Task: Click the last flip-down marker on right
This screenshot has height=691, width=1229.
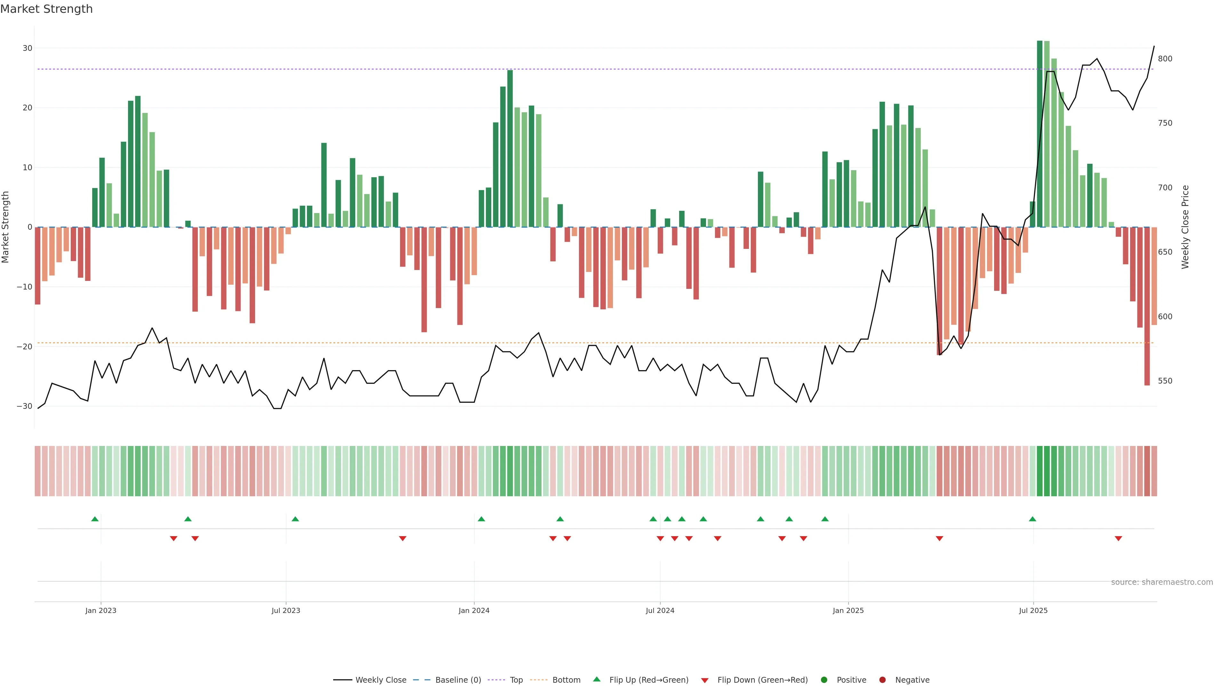Action: click(1118, 538)
